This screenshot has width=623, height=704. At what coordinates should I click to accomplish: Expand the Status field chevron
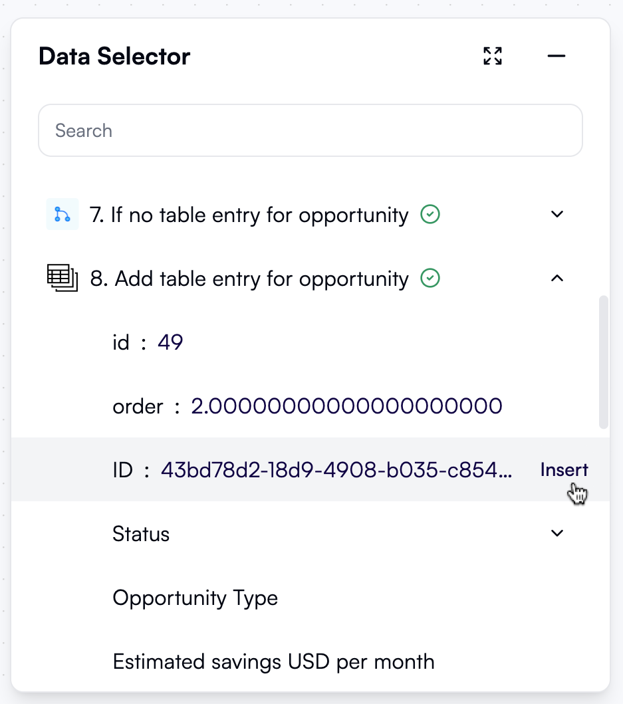point(557,533)
